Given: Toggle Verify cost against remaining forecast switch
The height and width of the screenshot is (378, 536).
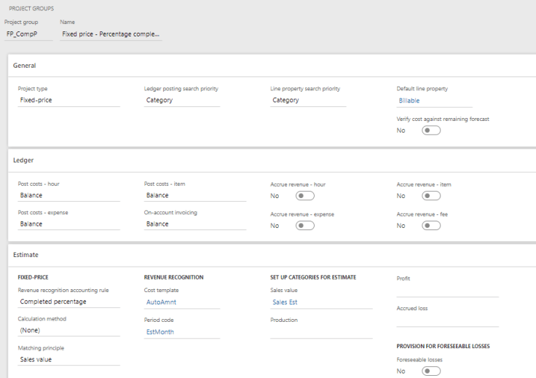Looking at the screenshot, I should [431, 131].
